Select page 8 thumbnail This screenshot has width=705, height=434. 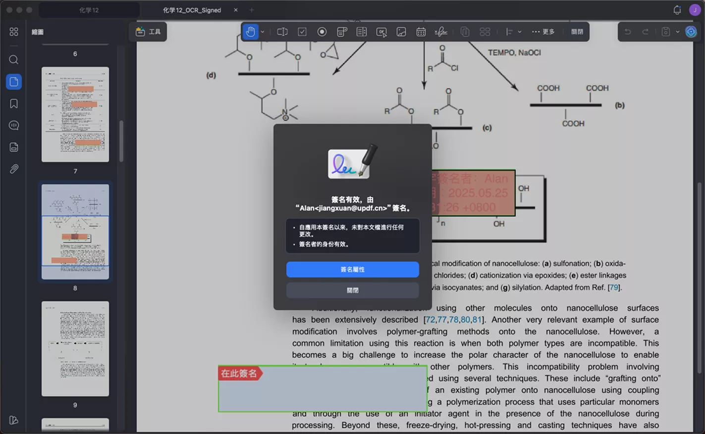(75, 232)
